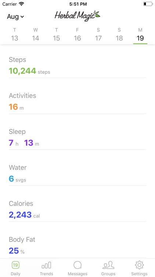Open the Calories 2,243 cal entry

point(77,209)
